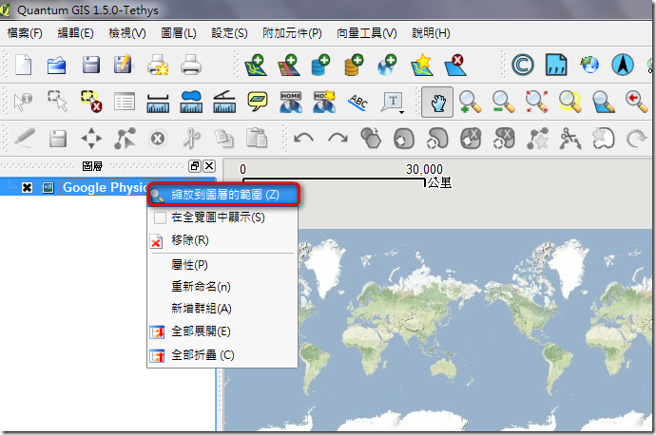Click the Copyright Label plugin icon
The image size is (656, 435).
click(523, 66)
